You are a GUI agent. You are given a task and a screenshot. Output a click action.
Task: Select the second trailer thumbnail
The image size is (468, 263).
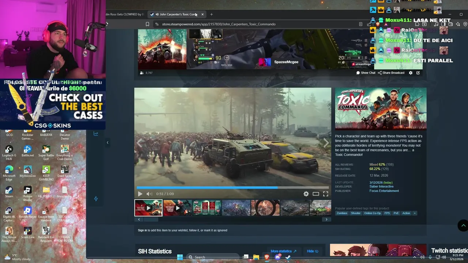click(177, 208)
